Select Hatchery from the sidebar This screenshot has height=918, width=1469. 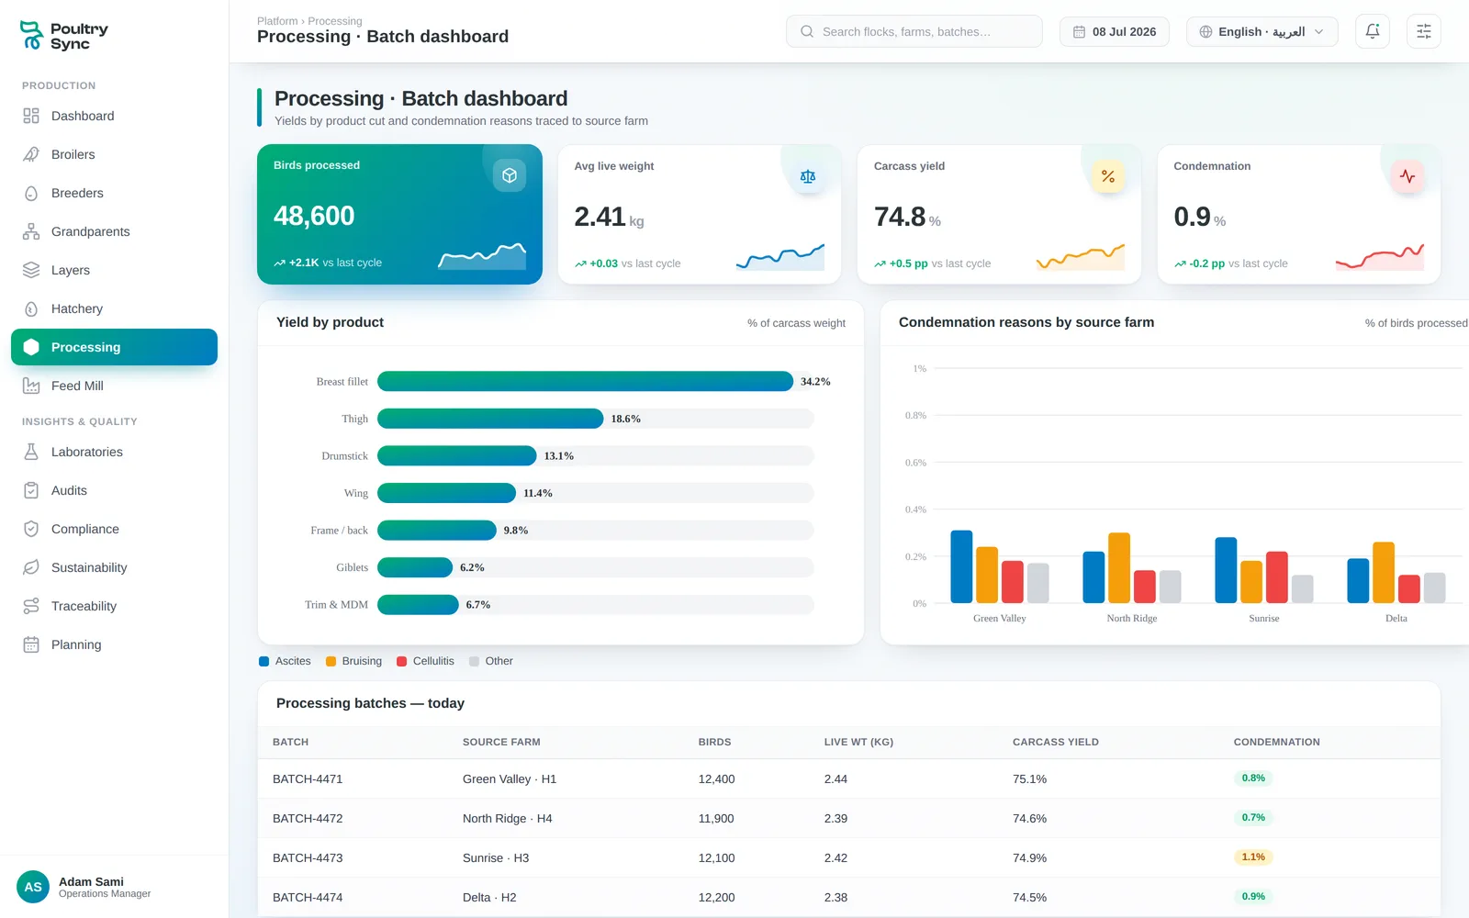[x=114, y=308]
